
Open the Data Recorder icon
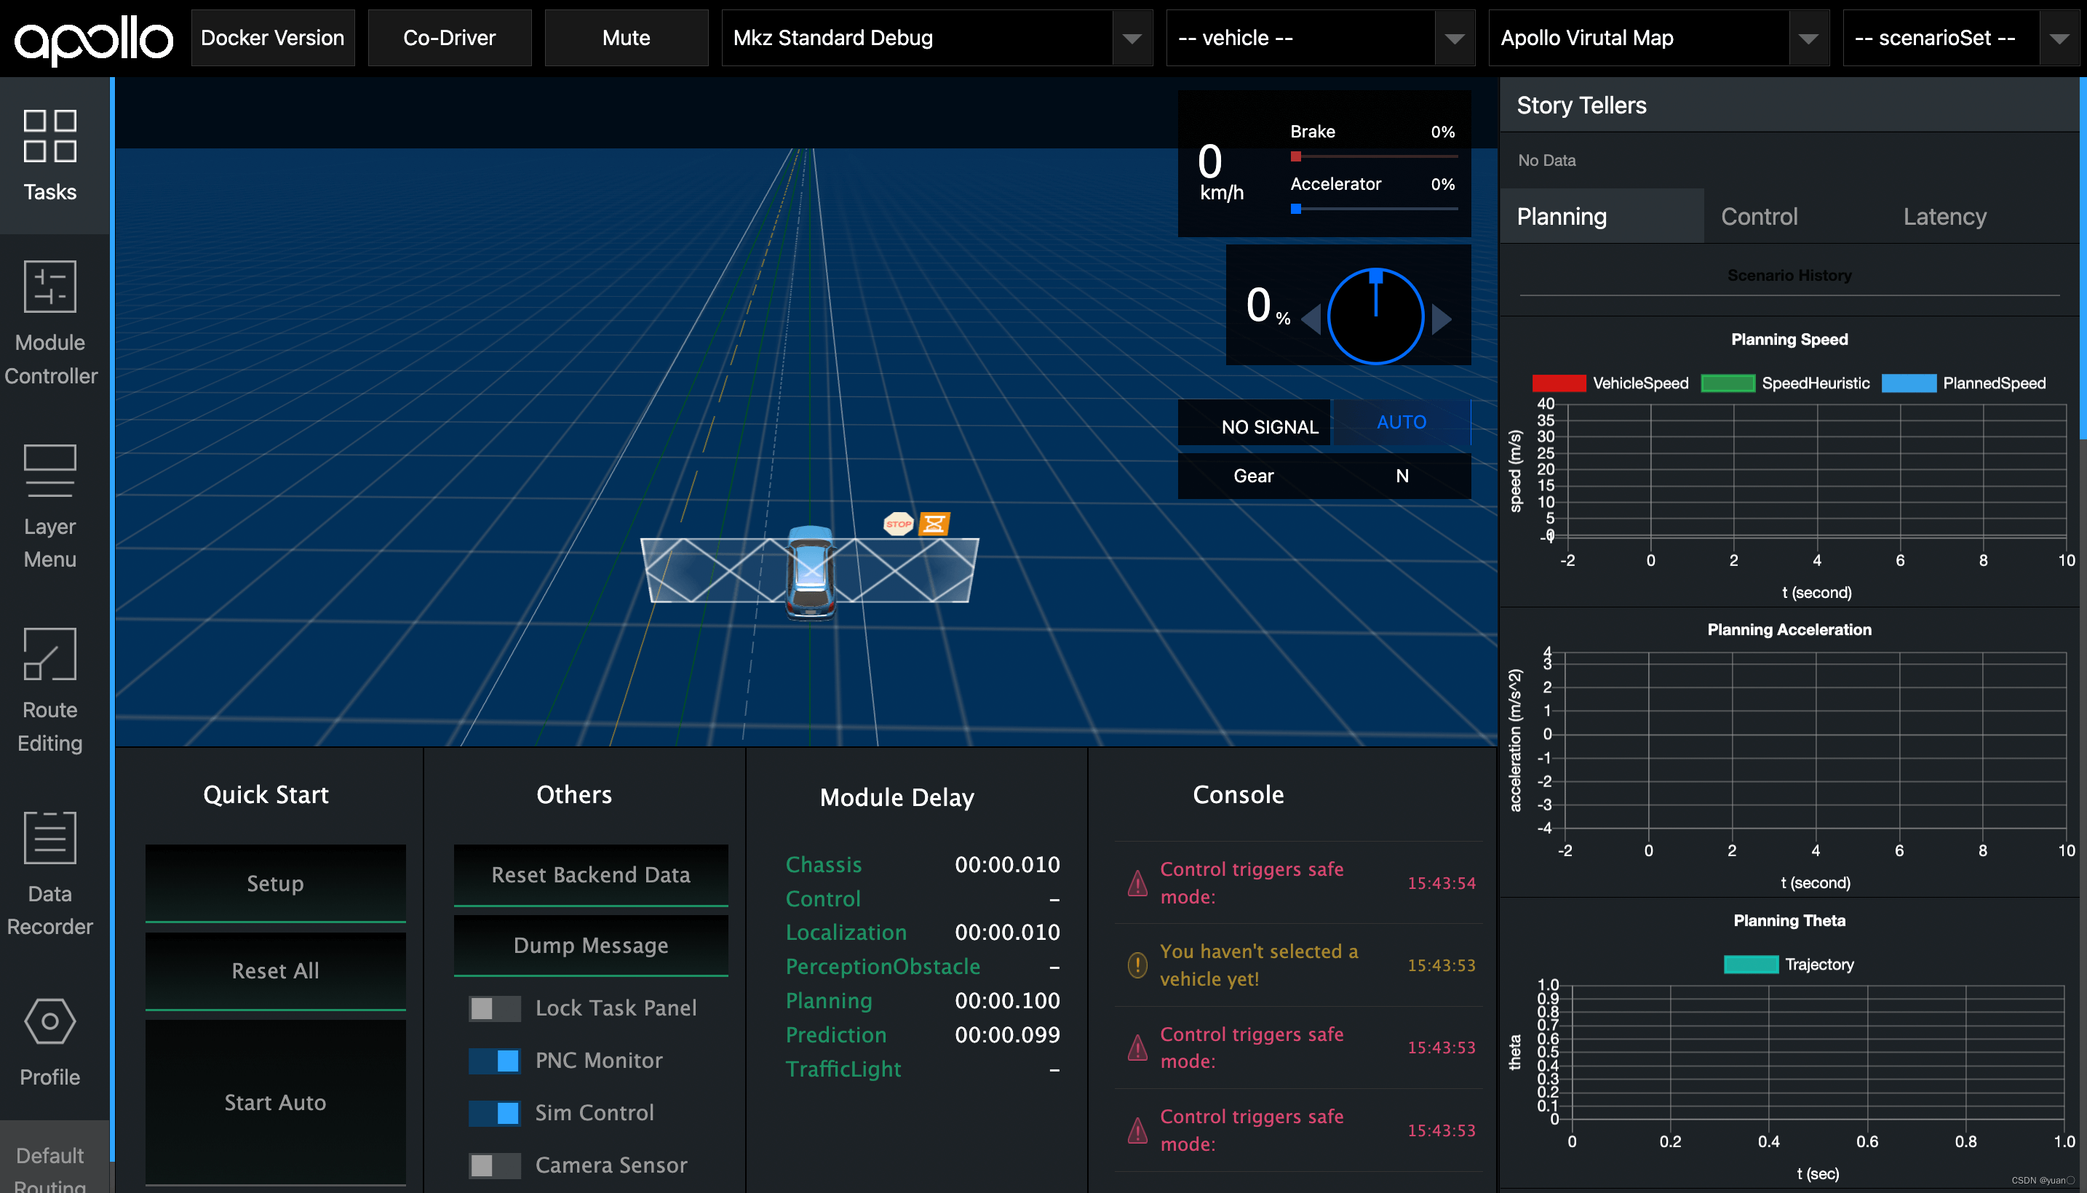[50, 837]
